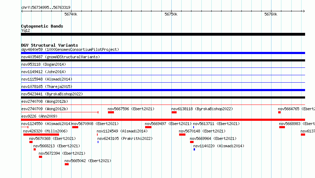The width and height of the screenshot is (315, 178).
Task: Click the 56740k ruler tick label
Action: click(71, 14)
